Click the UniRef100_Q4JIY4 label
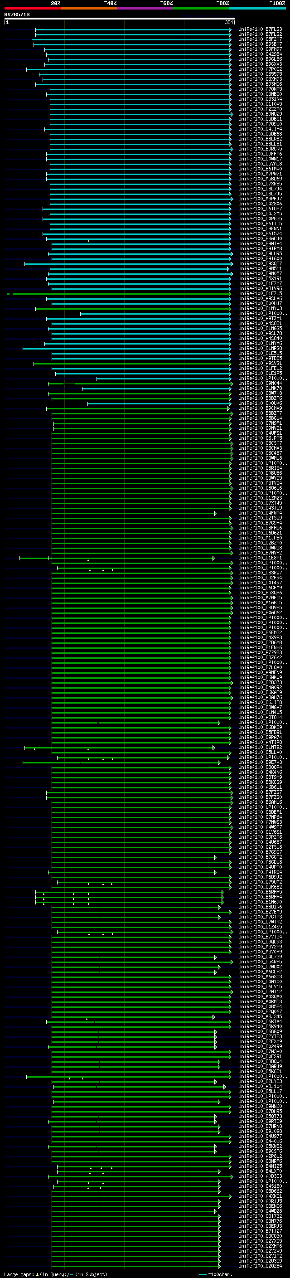Viewport: 290px width, 1278px height. coord(260,128)
